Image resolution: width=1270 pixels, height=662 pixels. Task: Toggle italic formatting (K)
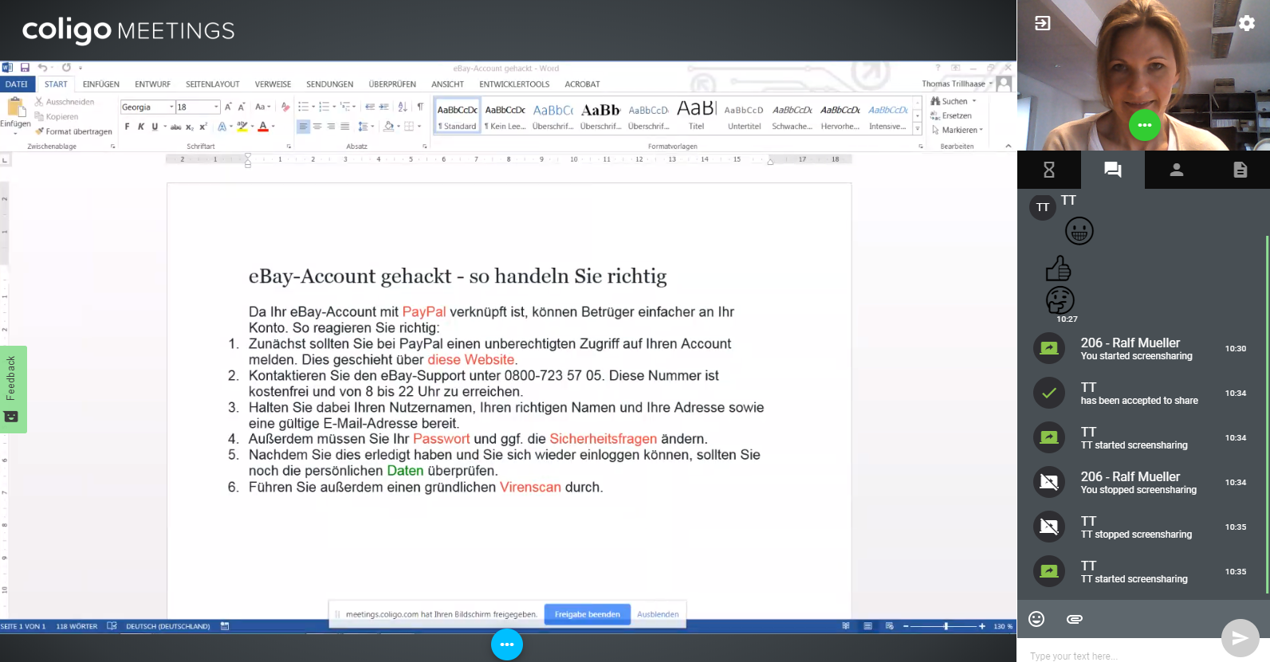coord(141,127)
